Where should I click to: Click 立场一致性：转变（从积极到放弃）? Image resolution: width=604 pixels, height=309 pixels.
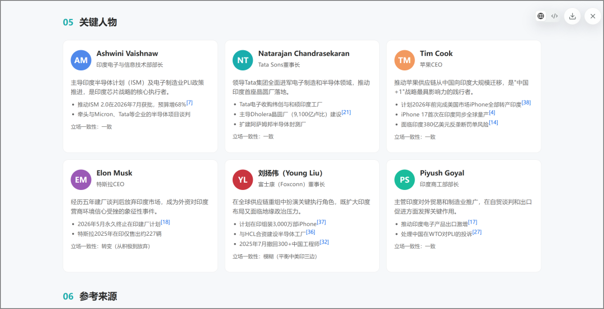coord(111,246)
